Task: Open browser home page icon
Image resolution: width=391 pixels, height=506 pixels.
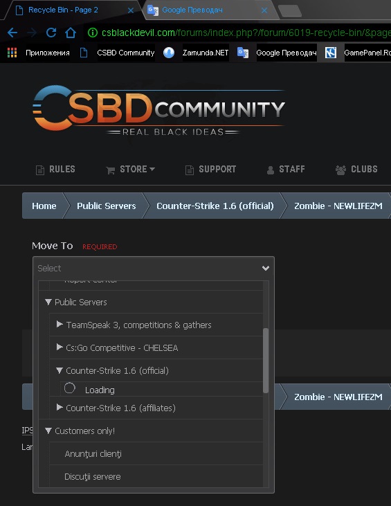Action: 71,33
